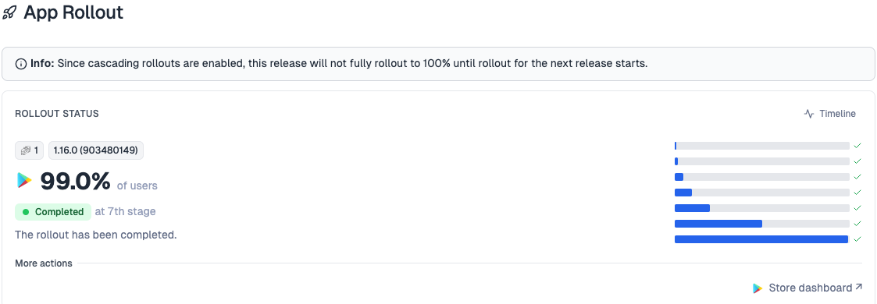Click the external arrow after Store dashboard
The width and height of the screenshot is (877, 304).
[x=858, y=288]
